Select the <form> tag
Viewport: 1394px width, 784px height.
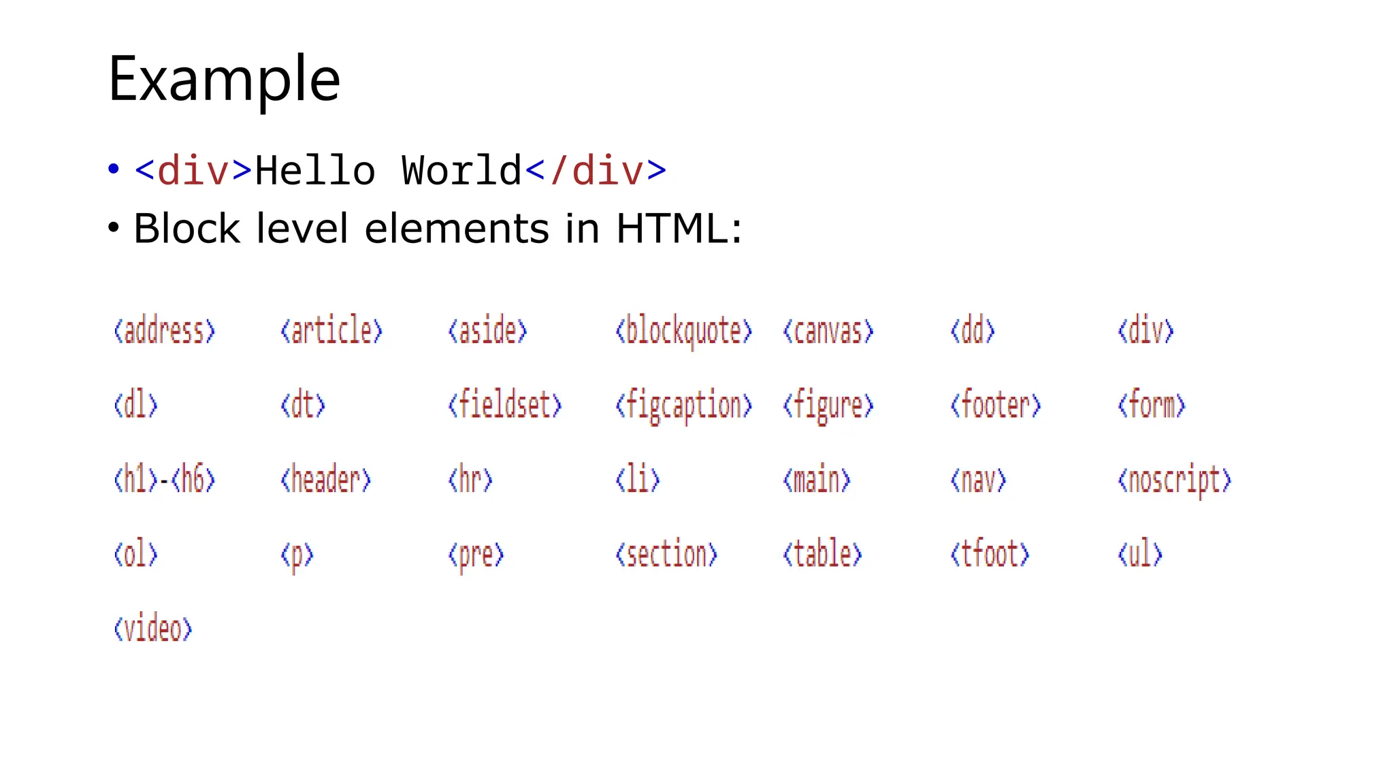tap(1151, 405)
